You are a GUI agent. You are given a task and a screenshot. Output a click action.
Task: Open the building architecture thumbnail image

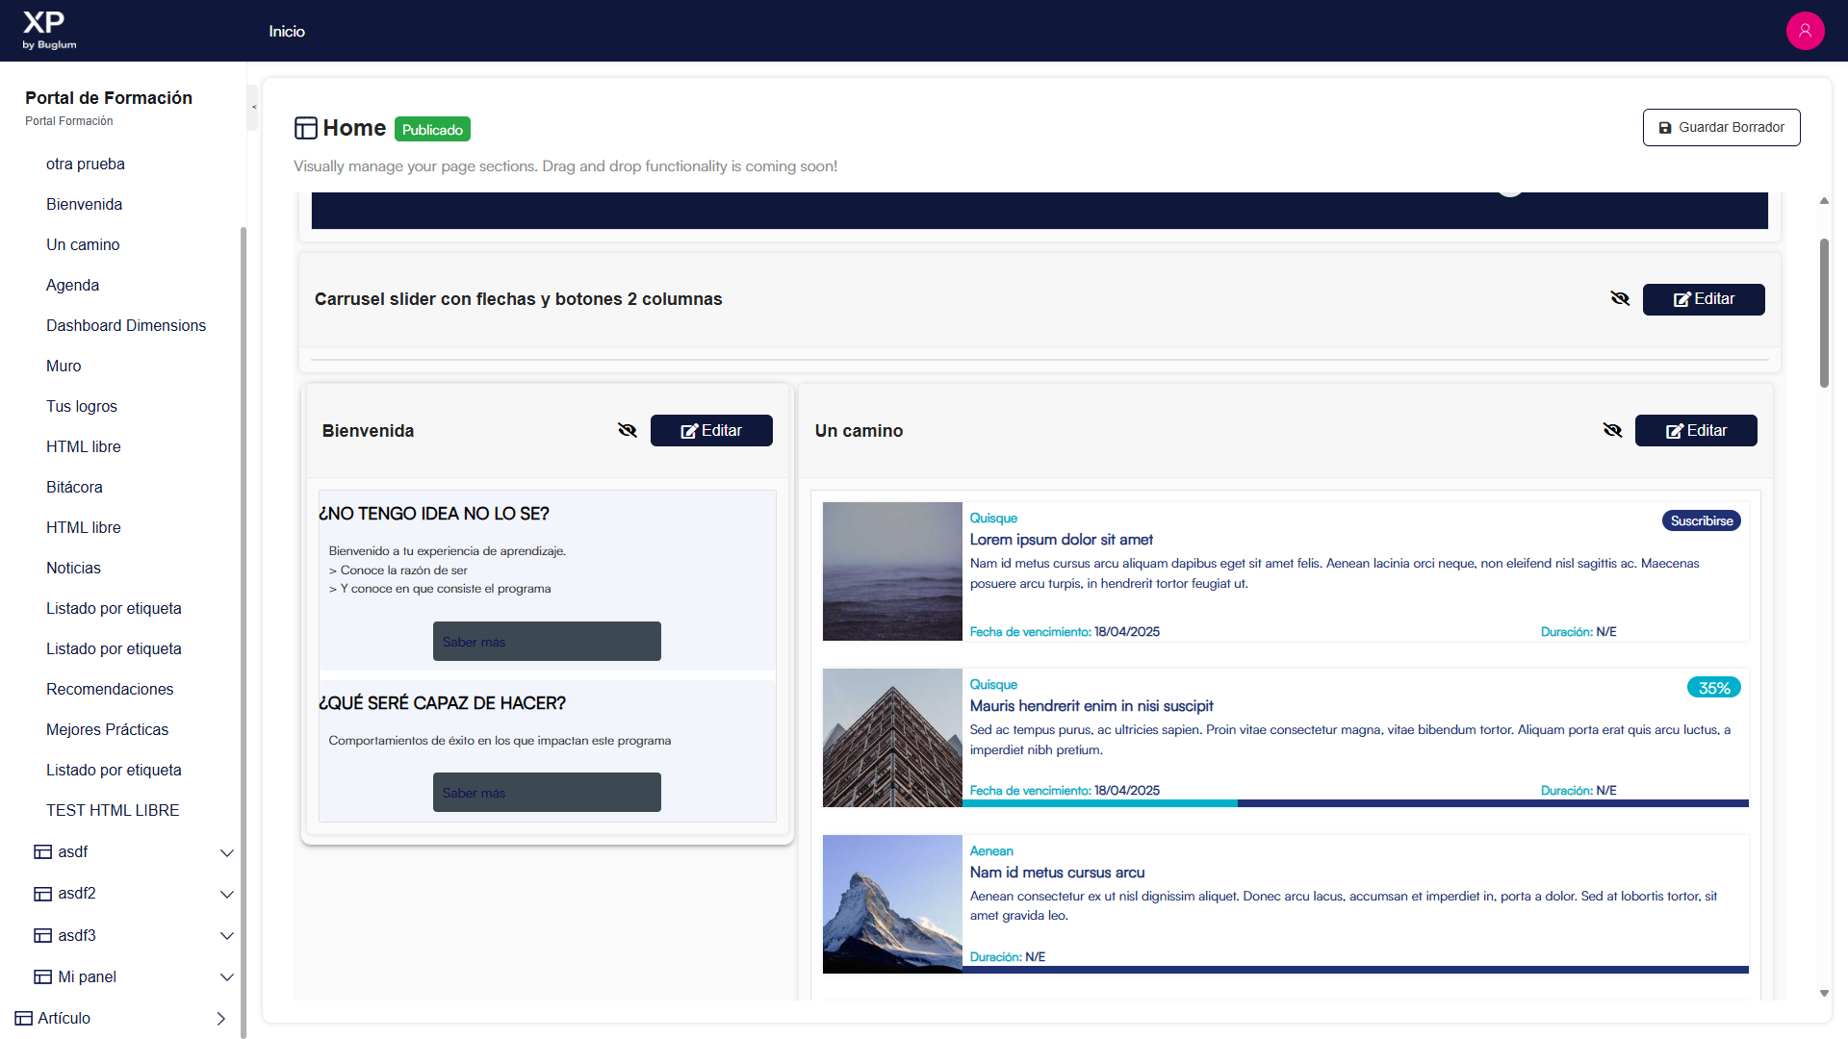892,738
